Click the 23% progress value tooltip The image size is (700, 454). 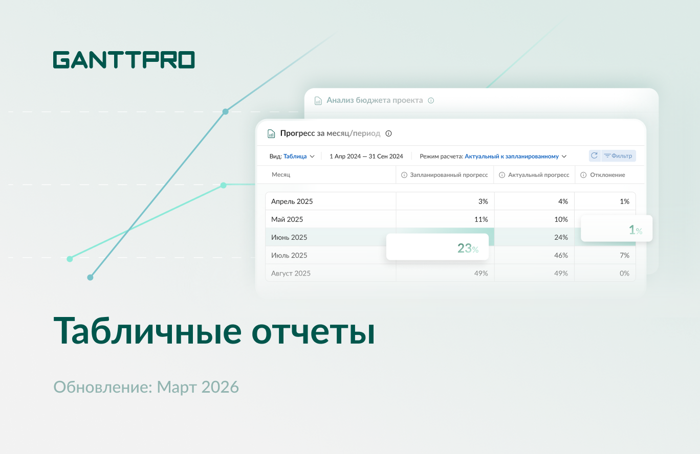pos(437,246)
